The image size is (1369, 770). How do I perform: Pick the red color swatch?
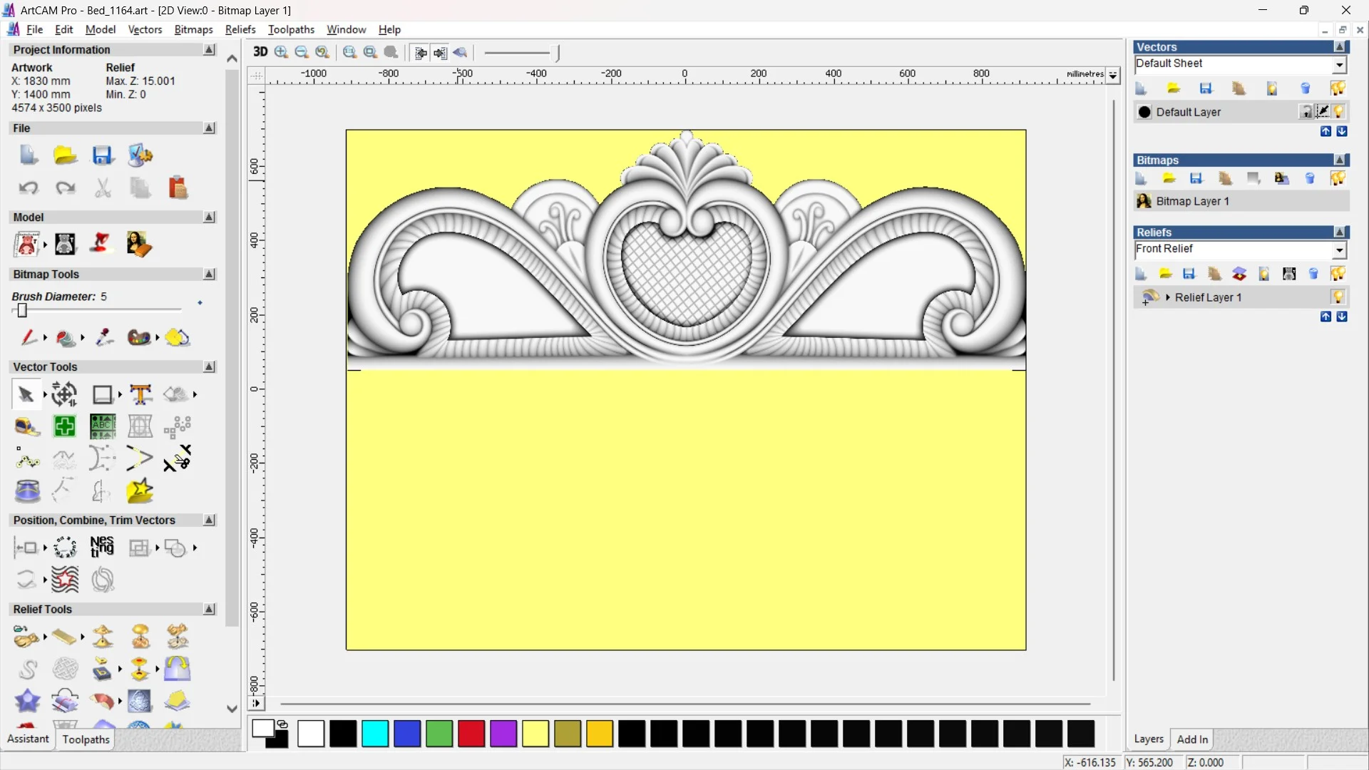[x=471, y=734]
